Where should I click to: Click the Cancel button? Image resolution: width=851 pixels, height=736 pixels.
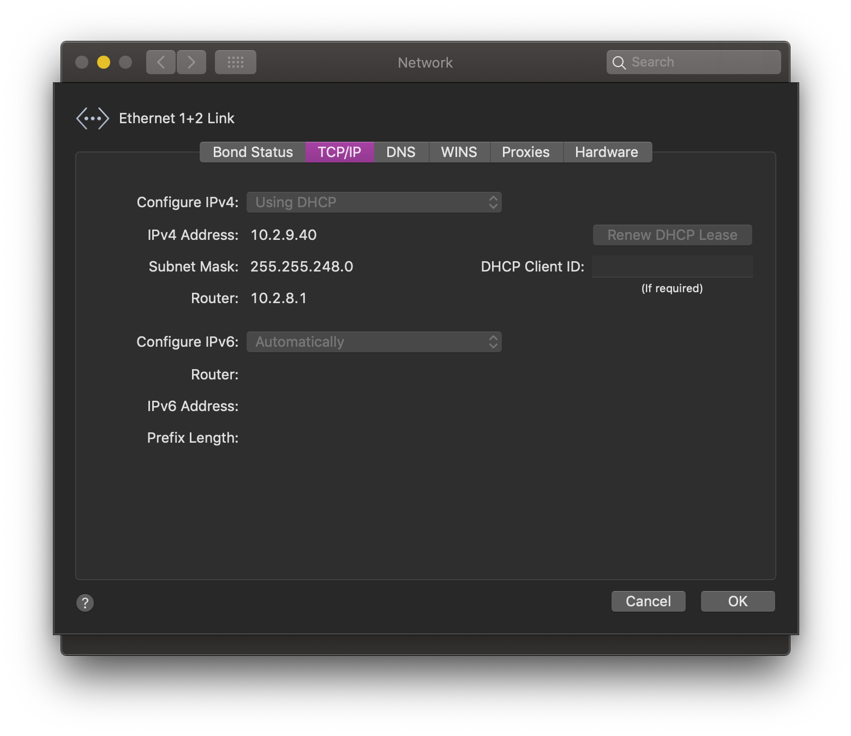[648, 601]
